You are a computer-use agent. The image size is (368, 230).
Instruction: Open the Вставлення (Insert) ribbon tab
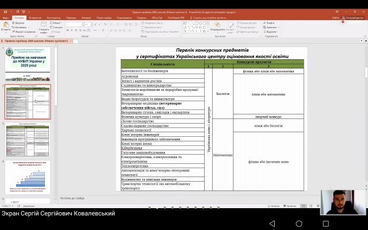35,18
